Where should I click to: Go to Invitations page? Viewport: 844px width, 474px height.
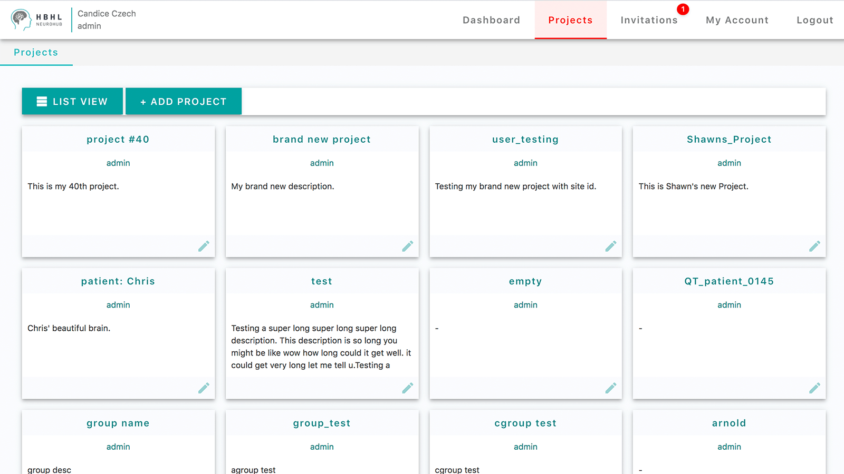649,20
